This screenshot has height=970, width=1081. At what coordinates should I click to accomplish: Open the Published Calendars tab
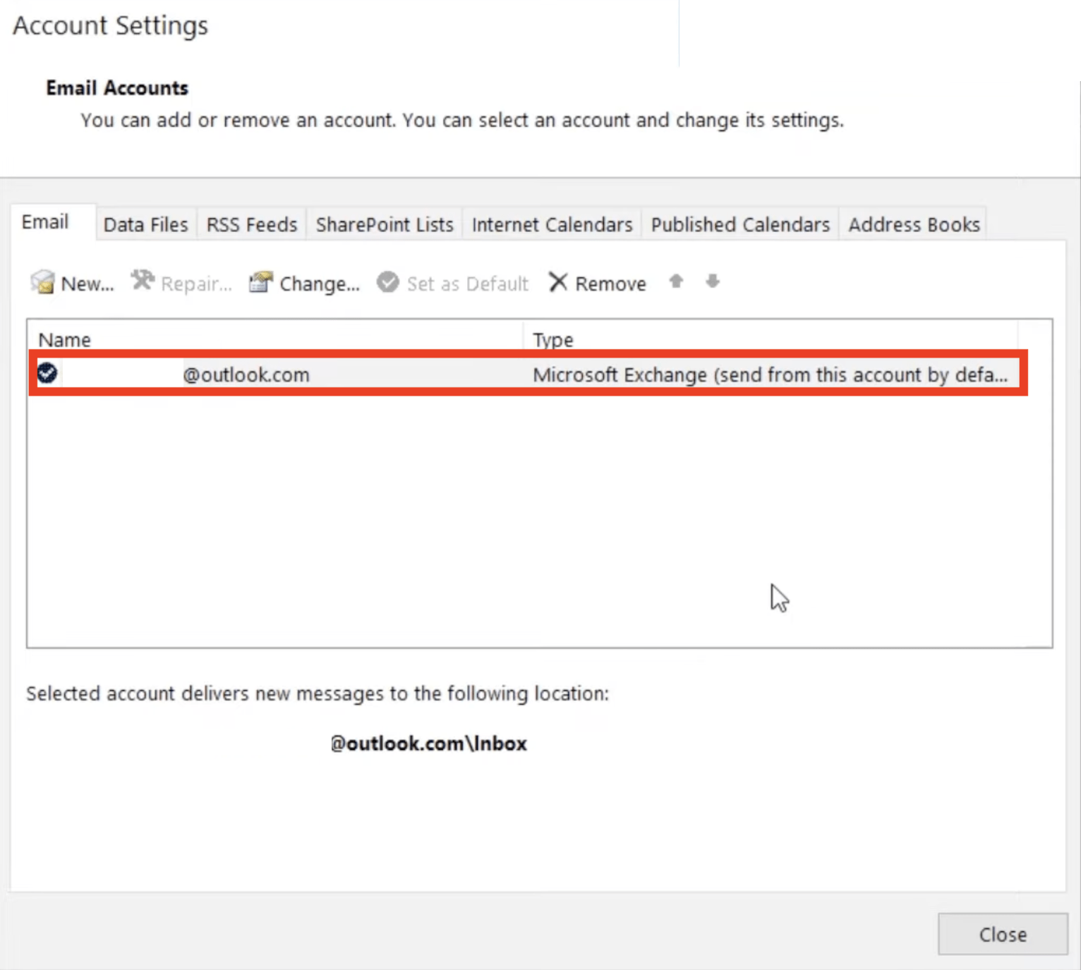click(x=740, y=224)
